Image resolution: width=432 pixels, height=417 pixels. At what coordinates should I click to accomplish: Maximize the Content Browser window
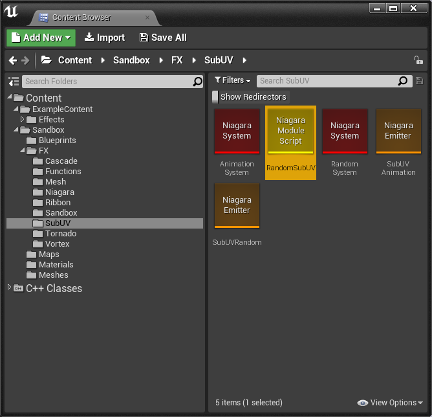click(393, 8)
